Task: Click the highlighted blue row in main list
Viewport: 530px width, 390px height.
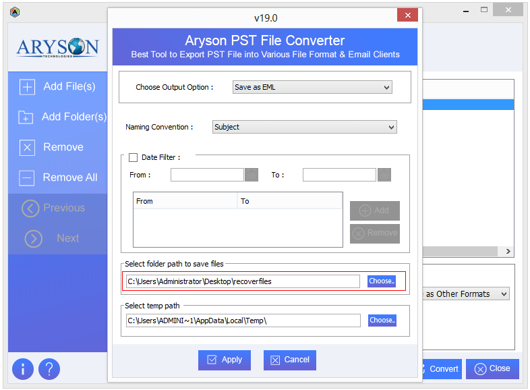Action: point(468,105)
